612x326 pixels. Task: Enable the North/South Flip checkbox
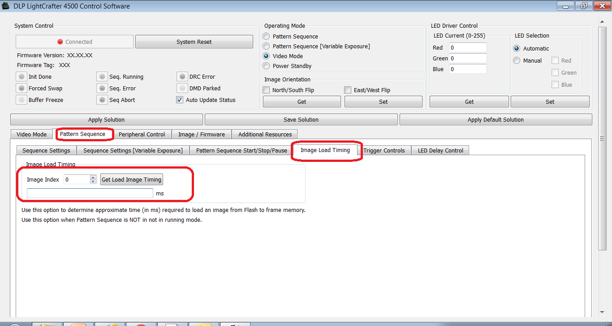(x=267, y=90)
